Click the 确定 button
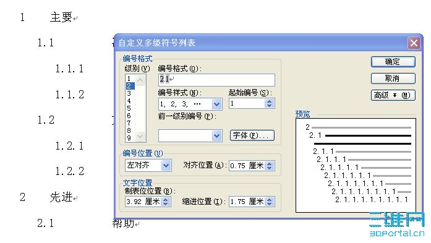The width and height of the screenshot is (431, 243). coord(393,62)
